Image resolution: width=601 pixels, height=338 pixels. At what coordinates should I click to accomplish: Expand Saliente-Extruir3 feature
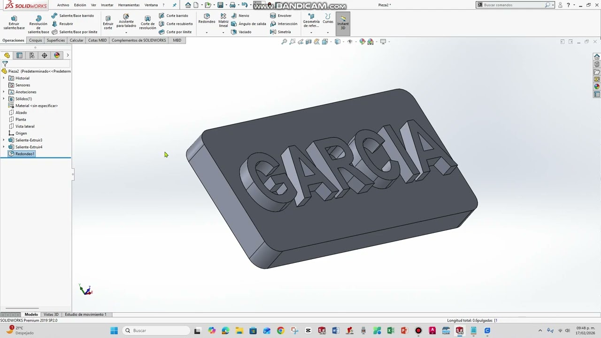point(4,140)
